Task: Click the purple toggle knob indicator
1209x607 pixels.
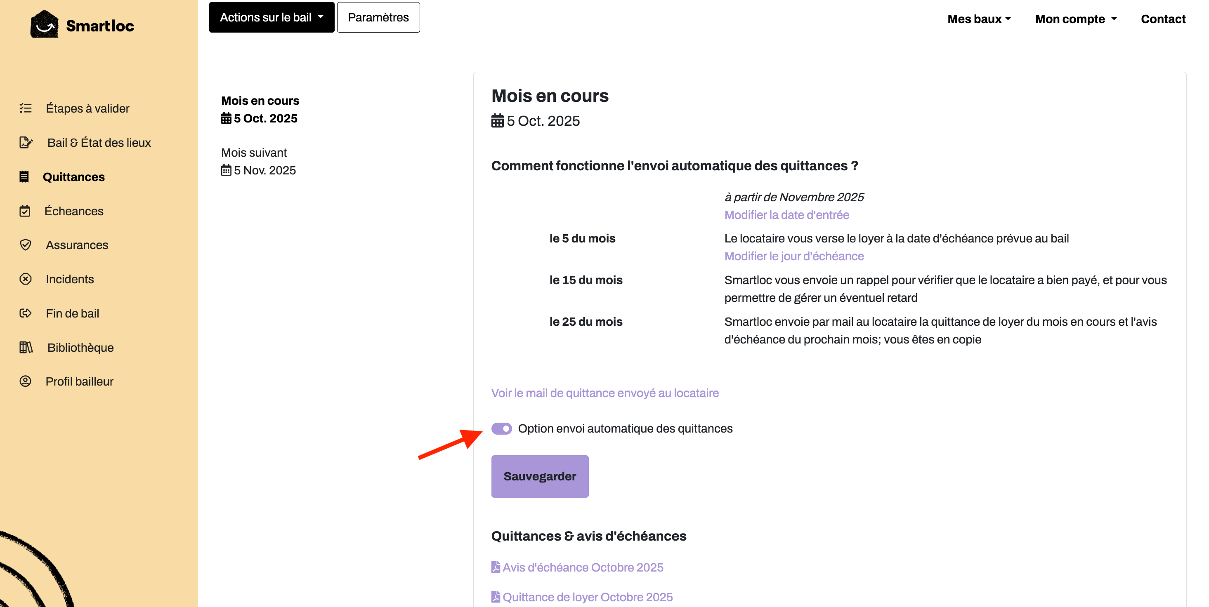Action: 508,428
